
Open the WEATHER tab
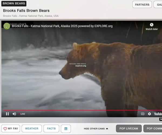pos(32,129)
